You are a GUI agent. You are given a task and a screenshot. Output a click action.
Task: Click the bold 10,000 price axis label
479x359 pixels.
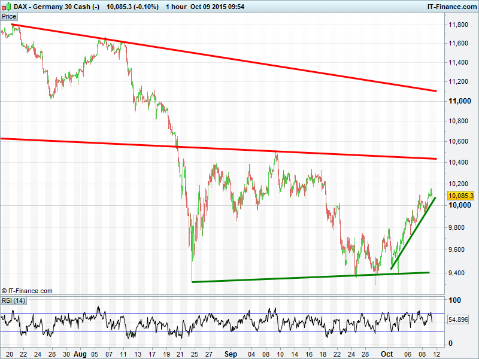(460, 205)
